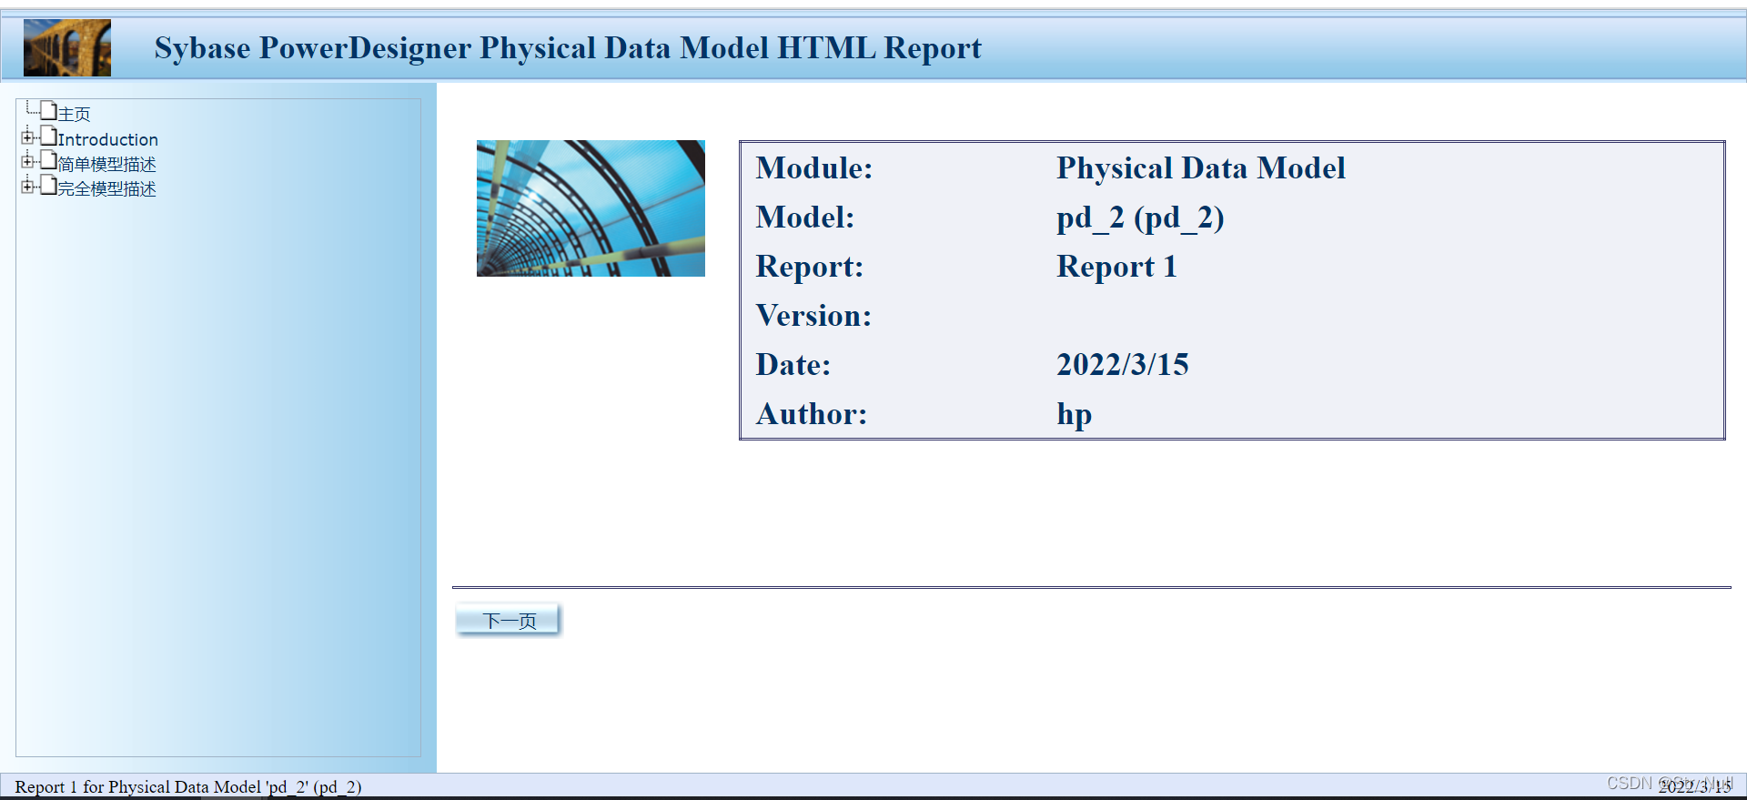Click the 'Report 1' report value
Screen dimensions: 1747x800
(1116, 267)
